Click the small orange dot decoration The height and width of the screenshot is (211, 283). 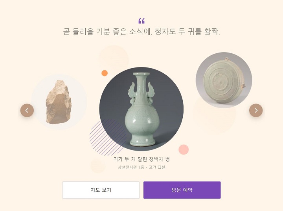tap(105, 73)
